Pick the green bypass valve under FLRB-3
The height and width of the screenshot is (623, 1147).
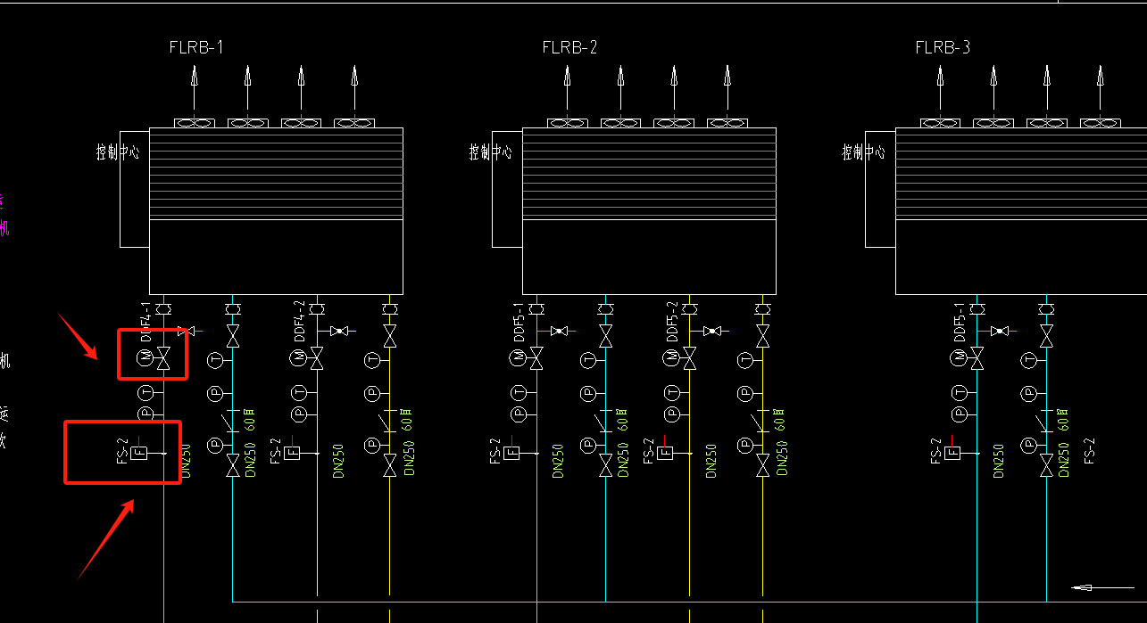click(1000, 332)
